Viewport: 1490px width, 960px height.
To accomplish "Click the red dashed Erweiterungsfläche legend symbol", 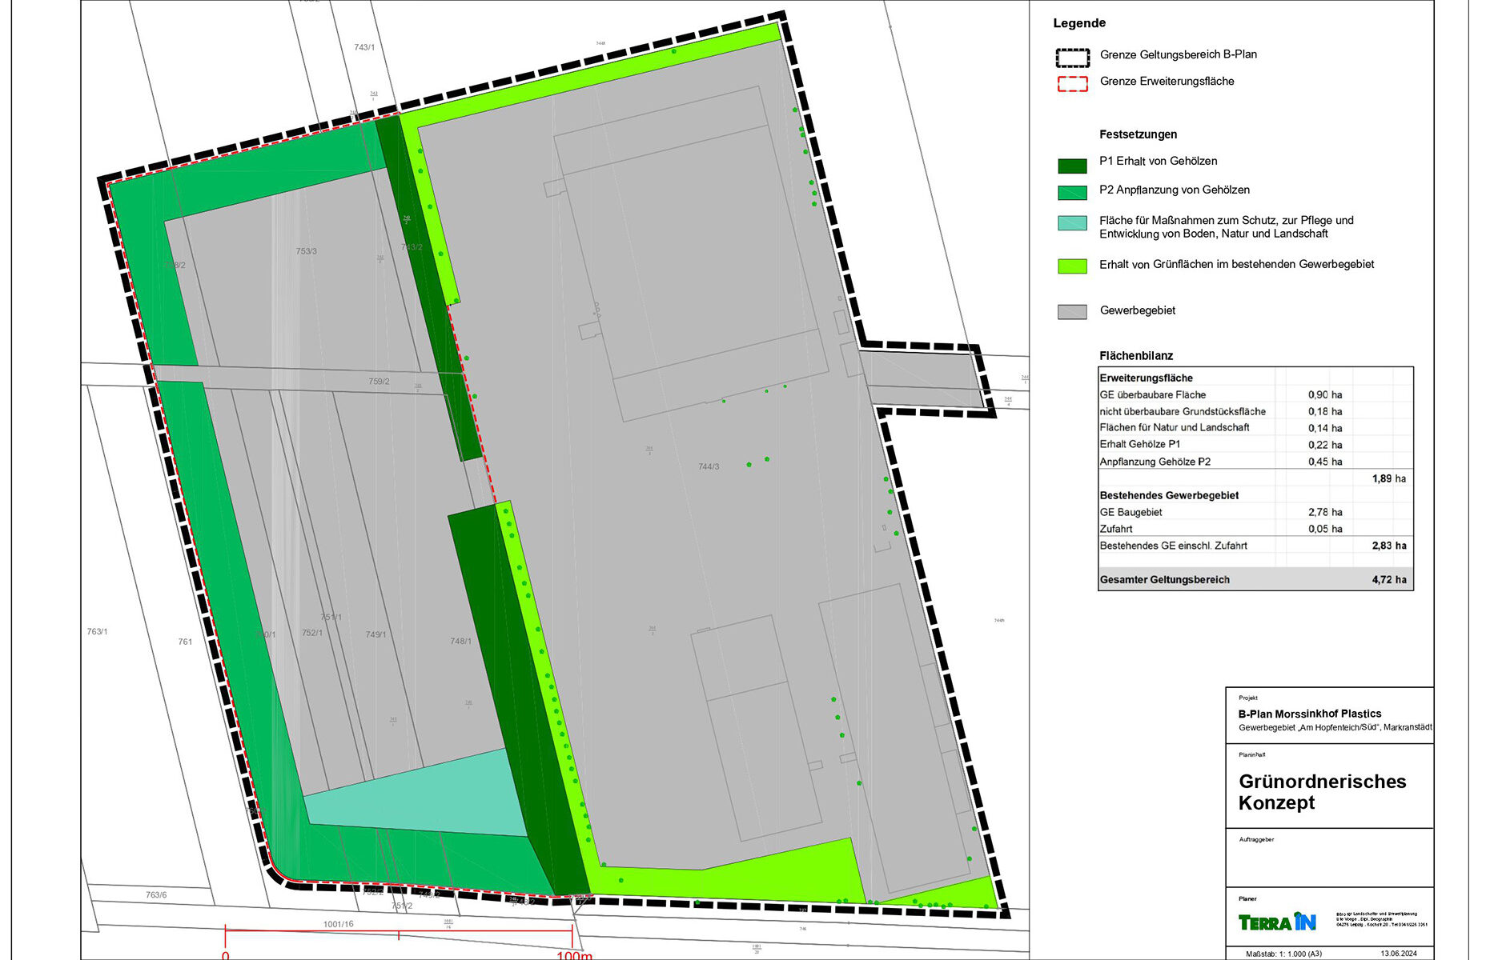I will (1072, 83).
